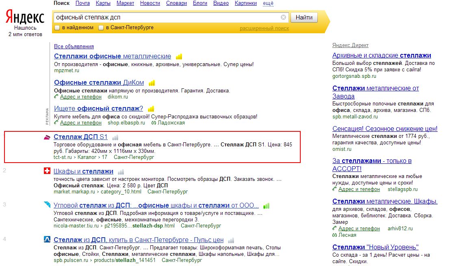Image resolution: width=460 pixels, height=266 pixels.
Task: Click the favicon of the tct-st.ru result
Action: click(47, 137)
